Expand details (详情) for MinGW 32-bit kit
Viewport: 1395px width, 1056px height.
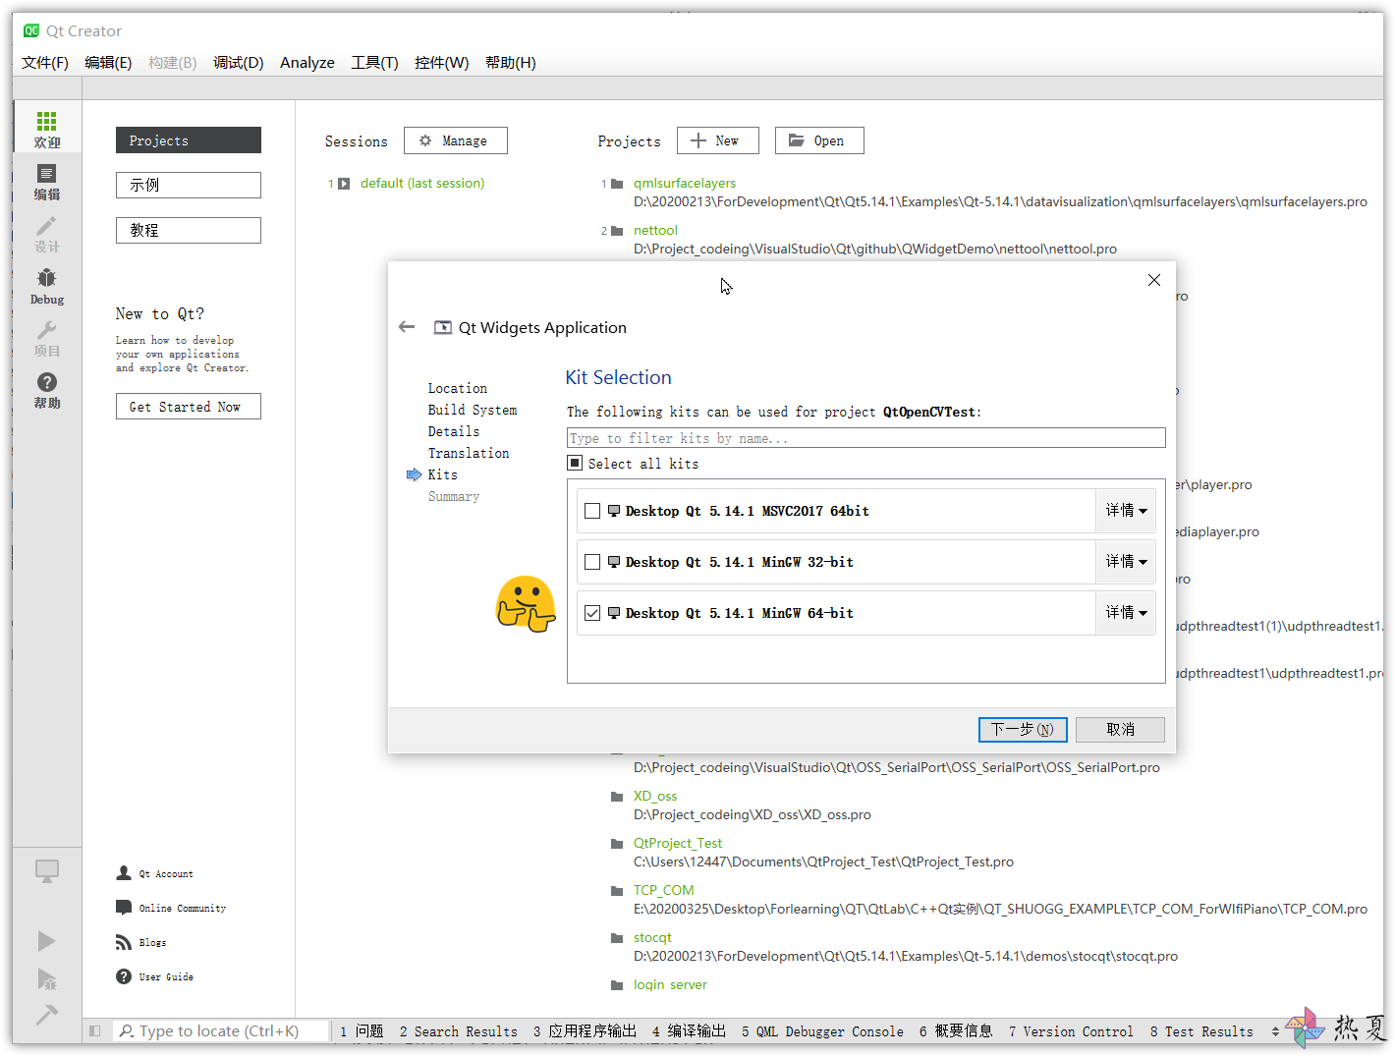(x=1126, y=562)
